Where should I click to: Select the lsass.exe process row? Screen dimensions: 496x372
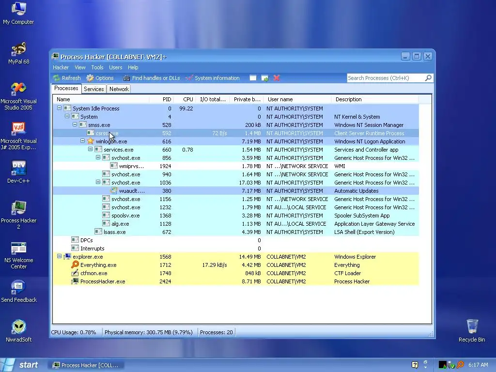coord(236,232)
